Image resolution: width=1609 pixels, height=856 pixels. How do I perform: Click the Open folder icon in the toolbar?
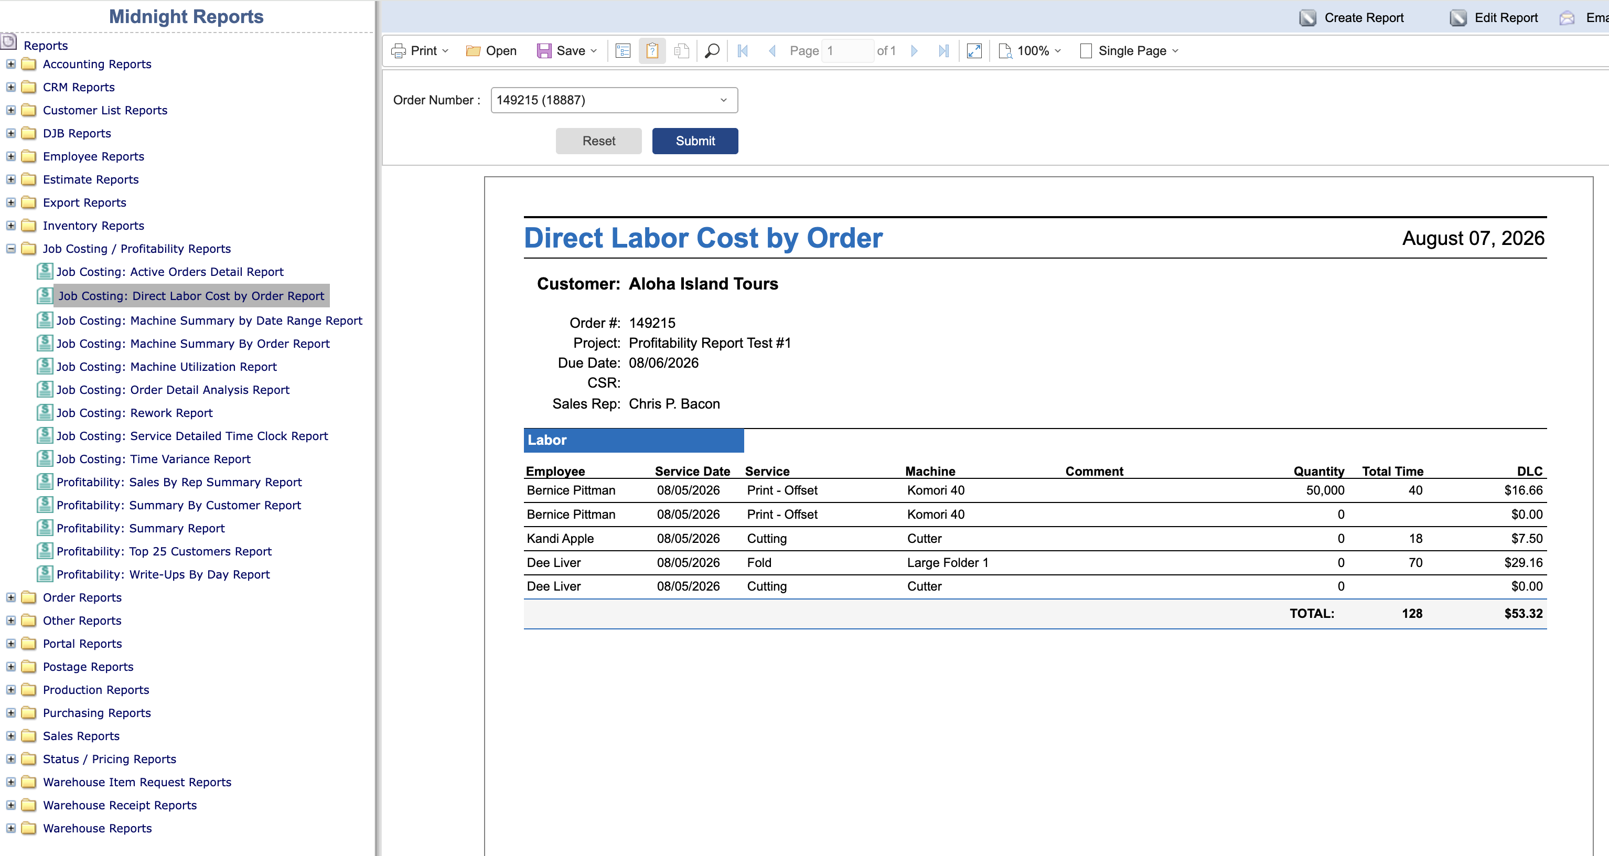pos(473,50)
